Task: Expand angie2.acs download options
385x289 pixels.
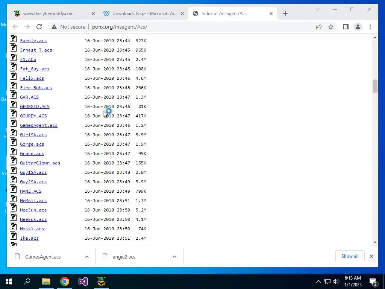Action: (x=174, y=257)
